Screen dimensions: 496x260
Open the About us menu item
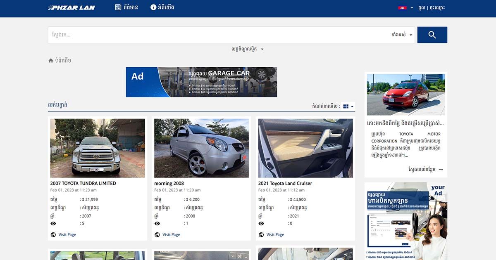click(162, 7)
